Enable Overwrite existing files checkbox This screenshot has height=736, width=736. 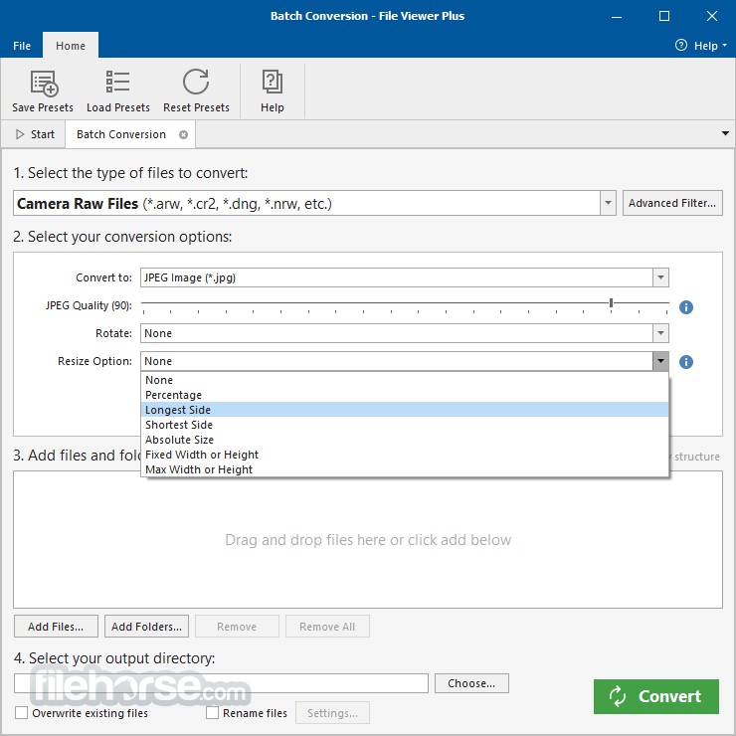click(22, 713)
